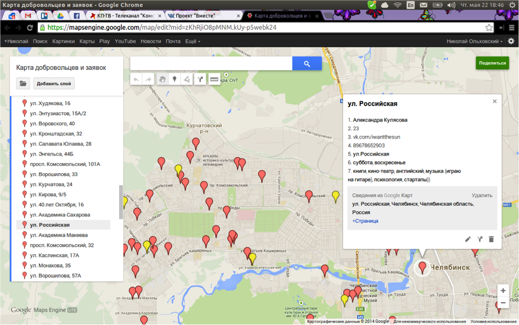Viewport: 519px width, 325px height.
Task: Open Ubuntu mail envelope indicator
Action: [x=423, y=5]
